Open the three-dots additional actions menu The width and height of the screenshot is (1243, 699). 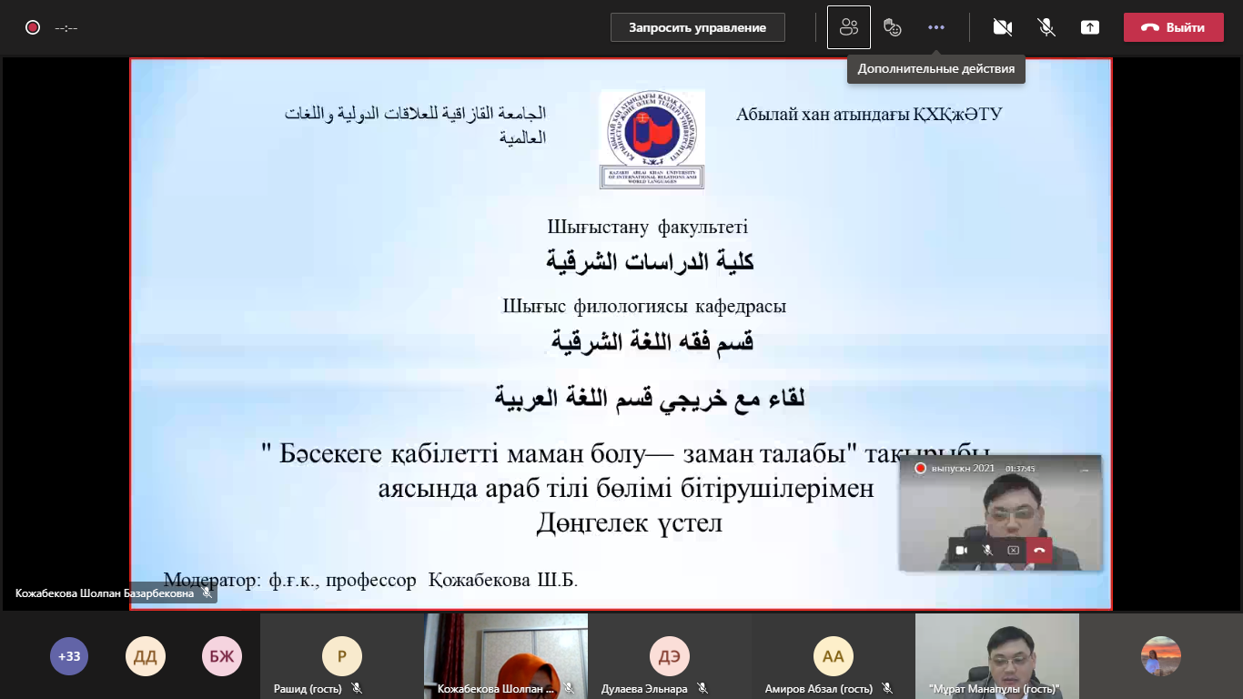pos(936,27)
